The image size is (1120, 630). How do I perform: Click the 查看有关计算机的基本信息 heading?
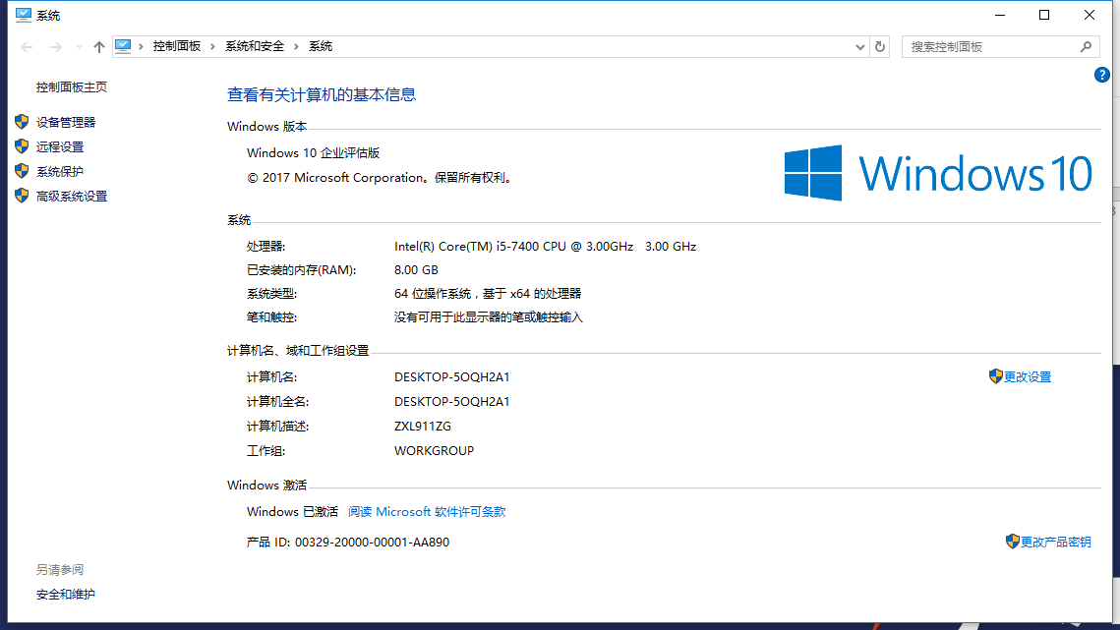322,94
